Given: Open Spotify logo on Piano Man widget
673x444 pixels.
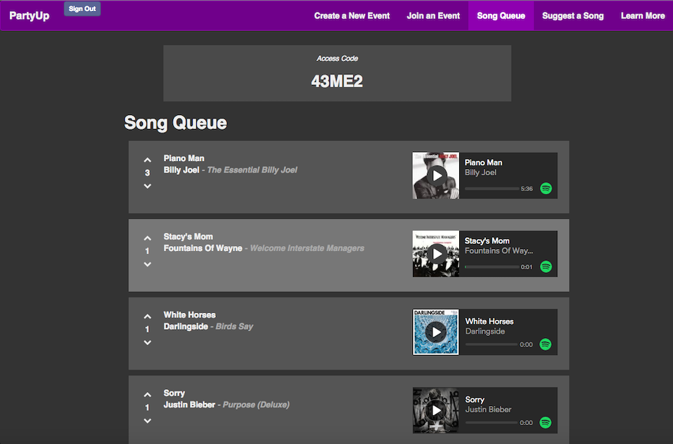Looking at the screenshot, I should click(x=546, y=189).
